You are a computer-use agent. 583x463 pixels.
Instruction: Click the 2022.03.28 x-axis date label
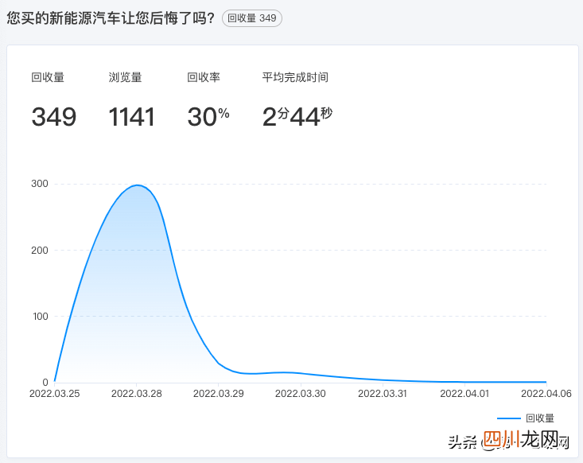[x=137, y=394]
